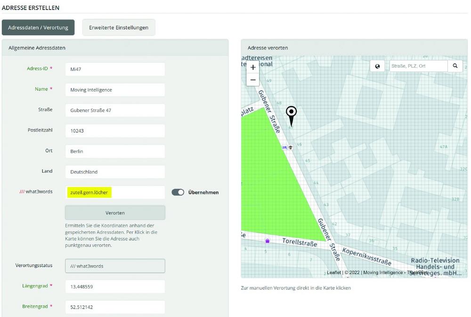Focus the map search field Straße, PLZ, Ort
The image size is (471, 317).
[x=418, y=66]
